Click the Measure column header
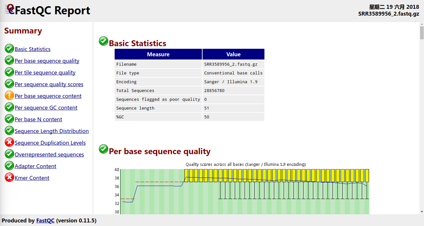Viewport: 424px width, 226px height. tap(158, 54)
